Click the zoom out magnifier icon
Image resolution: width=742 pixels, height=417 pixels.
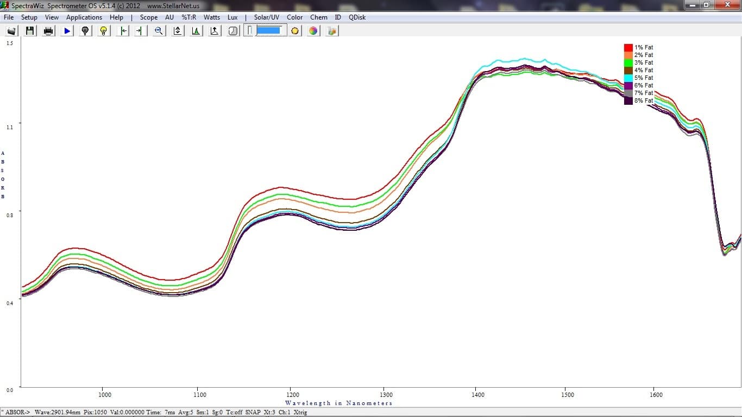[x=159, y=31]
